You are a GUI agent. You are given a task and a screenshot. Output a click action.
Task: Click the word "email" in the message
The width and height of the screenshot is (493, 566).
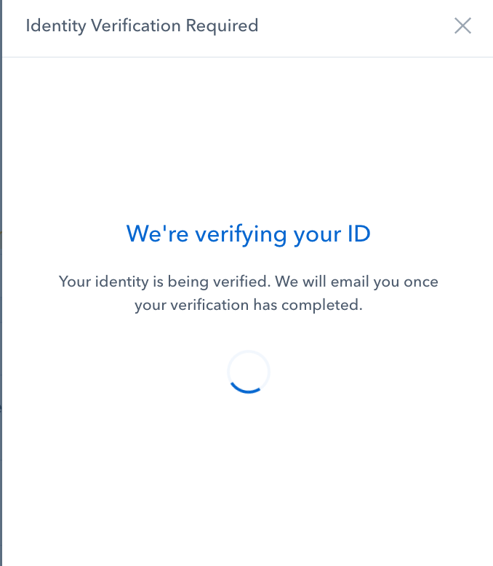click(348, 281)
